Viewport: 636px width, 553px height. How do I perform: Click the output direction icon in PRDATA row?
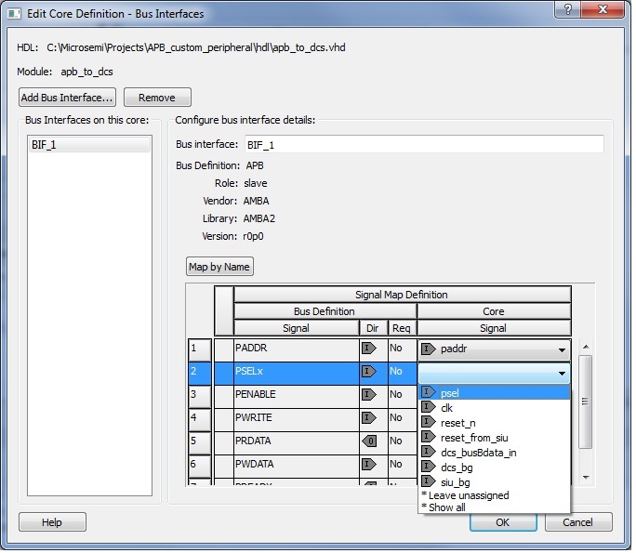[x=370, y=442]
